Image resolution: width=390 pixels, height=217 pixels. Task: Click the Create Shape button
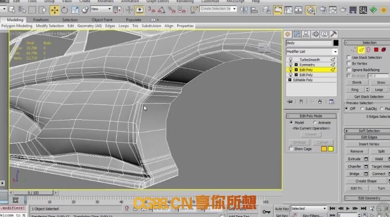click(x=366, y=181)
